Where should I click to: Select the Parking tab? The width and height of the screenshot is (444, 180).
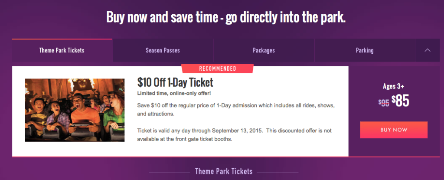(x=365, y=50)
